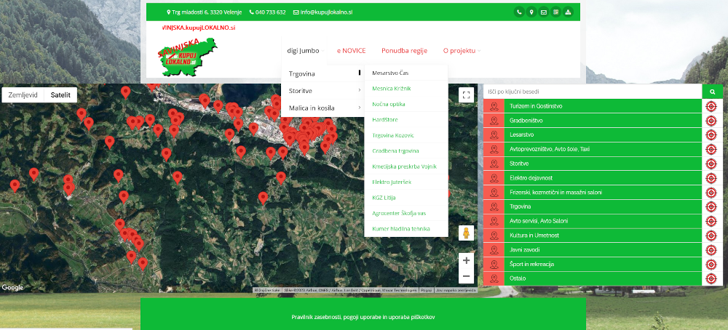Open Gradbeništvo category
The width and height of the screenshot is (728, 330).
603,121
